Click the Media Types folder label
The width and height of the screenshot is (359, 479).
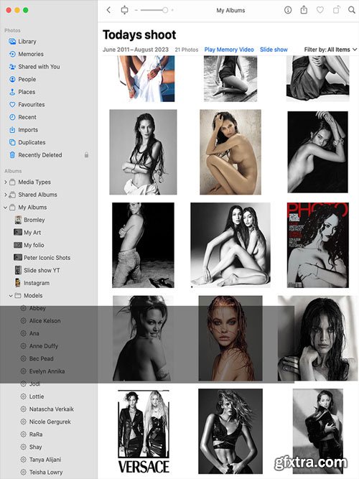click(34, 182)
